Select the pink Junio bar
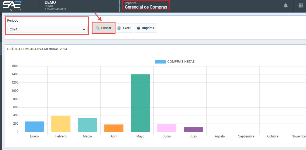306x150 pixels. (x=167, y=128)
